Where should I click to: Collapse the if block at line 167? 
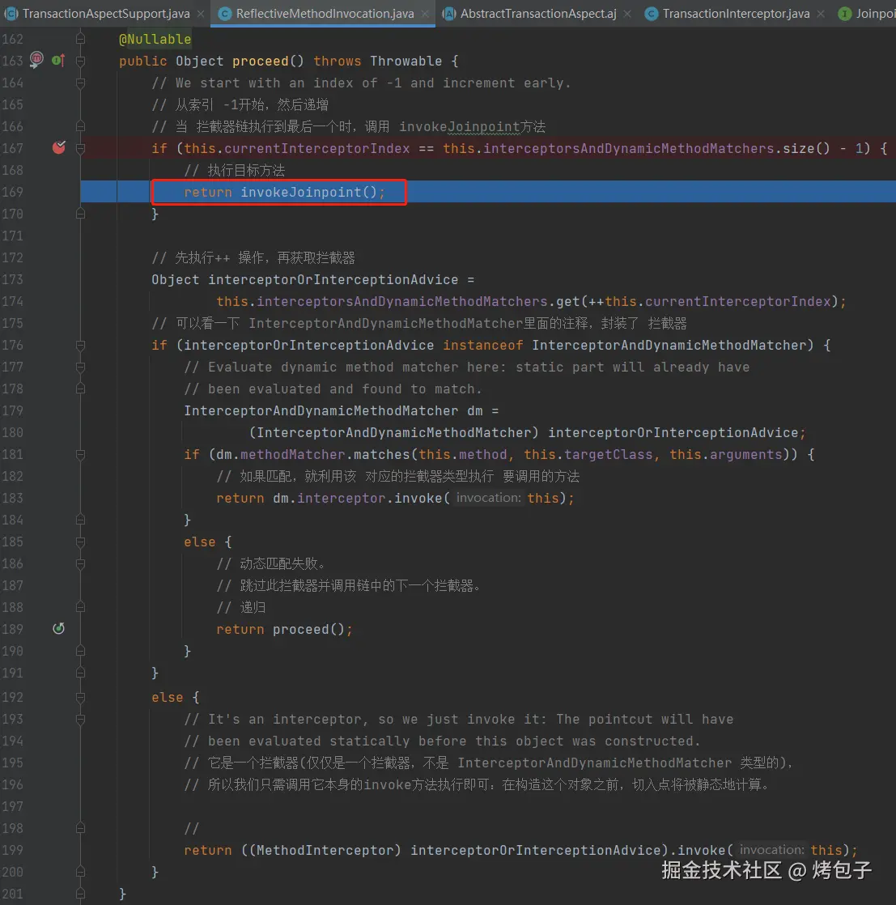[x=80, y=148]
